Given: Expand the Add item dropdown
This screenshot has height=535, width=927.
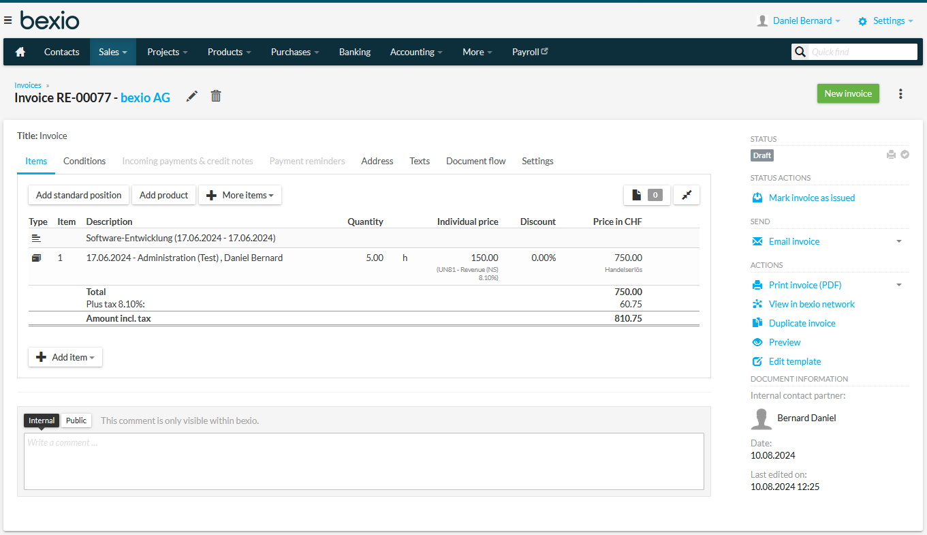Looking at the screenshot, I should coord(65,357).
